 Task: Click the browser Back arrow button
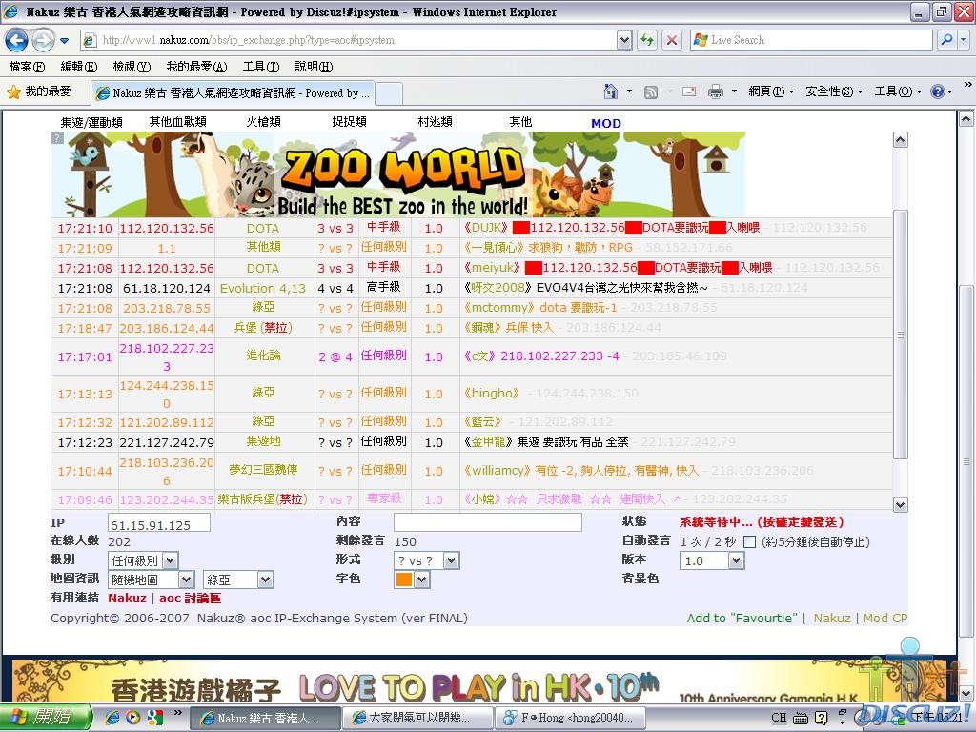17,40
